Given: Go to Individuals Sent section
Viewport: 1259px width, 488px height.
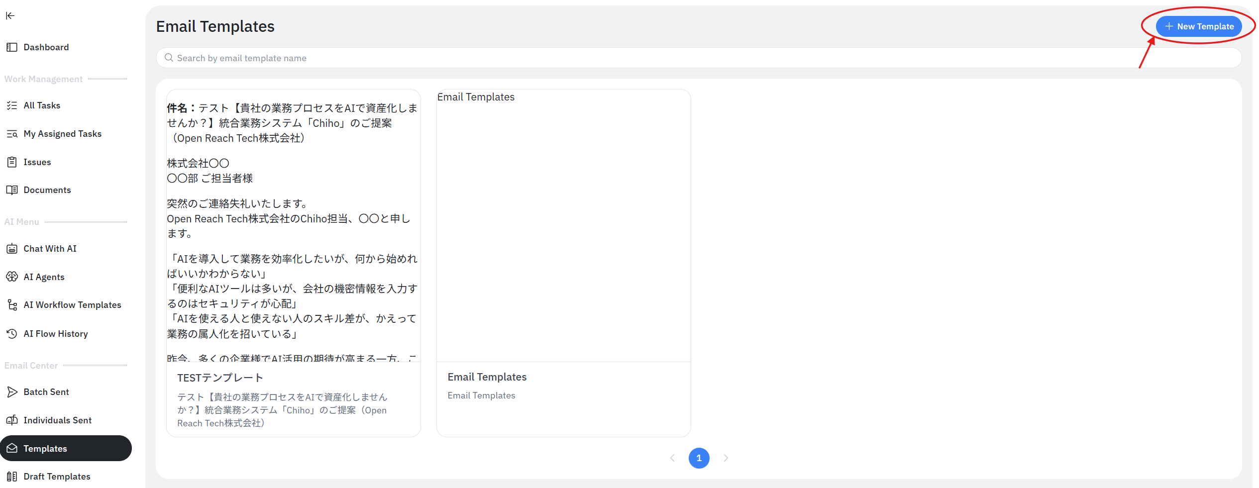Looking at the screenshot, I should click(57, 420).
